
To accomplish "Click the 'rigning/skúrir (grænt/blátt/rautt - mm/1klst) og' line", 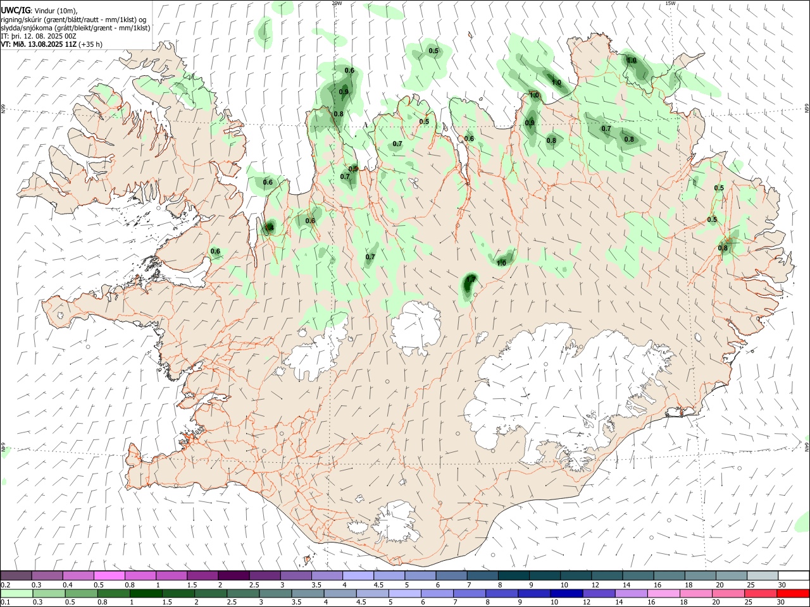I will tap(73, 20).
